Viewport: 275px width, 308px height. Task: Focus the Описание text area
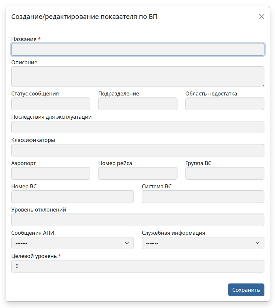[x=137, y=77]
